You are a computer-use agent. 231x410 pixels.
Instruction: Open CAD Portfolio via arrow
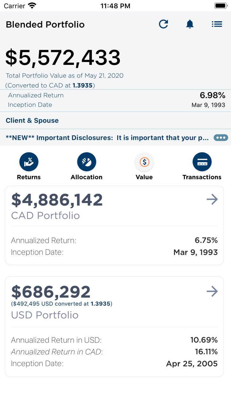[212, 200]
